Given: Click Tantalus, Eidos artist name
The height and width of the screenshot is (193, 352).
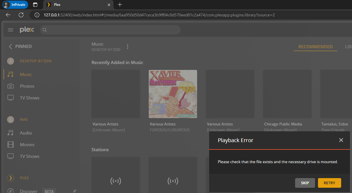Looking at the screenshot, I should coord(335,124).
